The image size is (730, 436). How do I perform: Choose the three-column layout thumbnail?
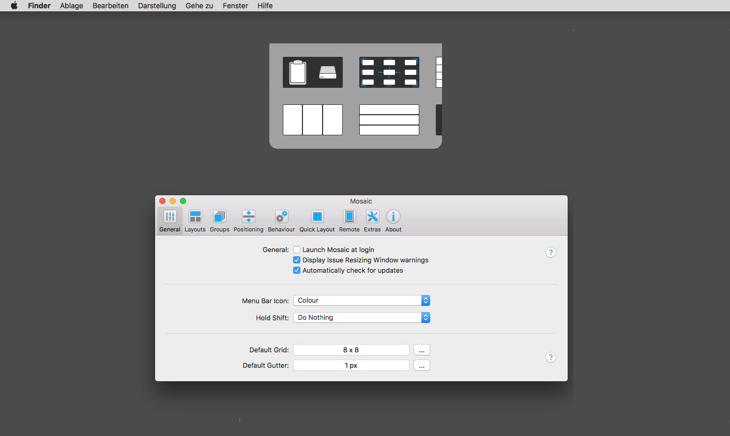click(313, 120)
